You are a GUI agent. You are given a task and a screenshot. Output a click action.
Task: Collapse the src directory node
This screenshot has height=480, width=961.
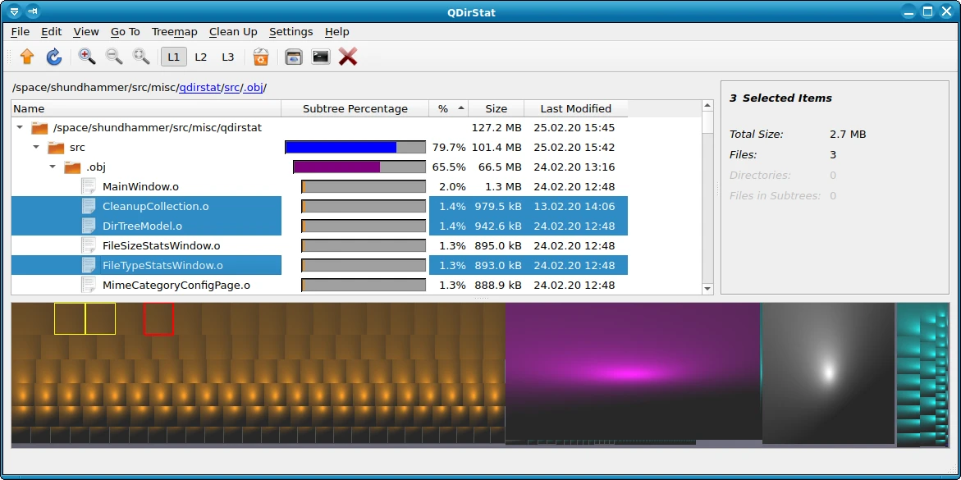pyautogui.click(x=35, y=147)
